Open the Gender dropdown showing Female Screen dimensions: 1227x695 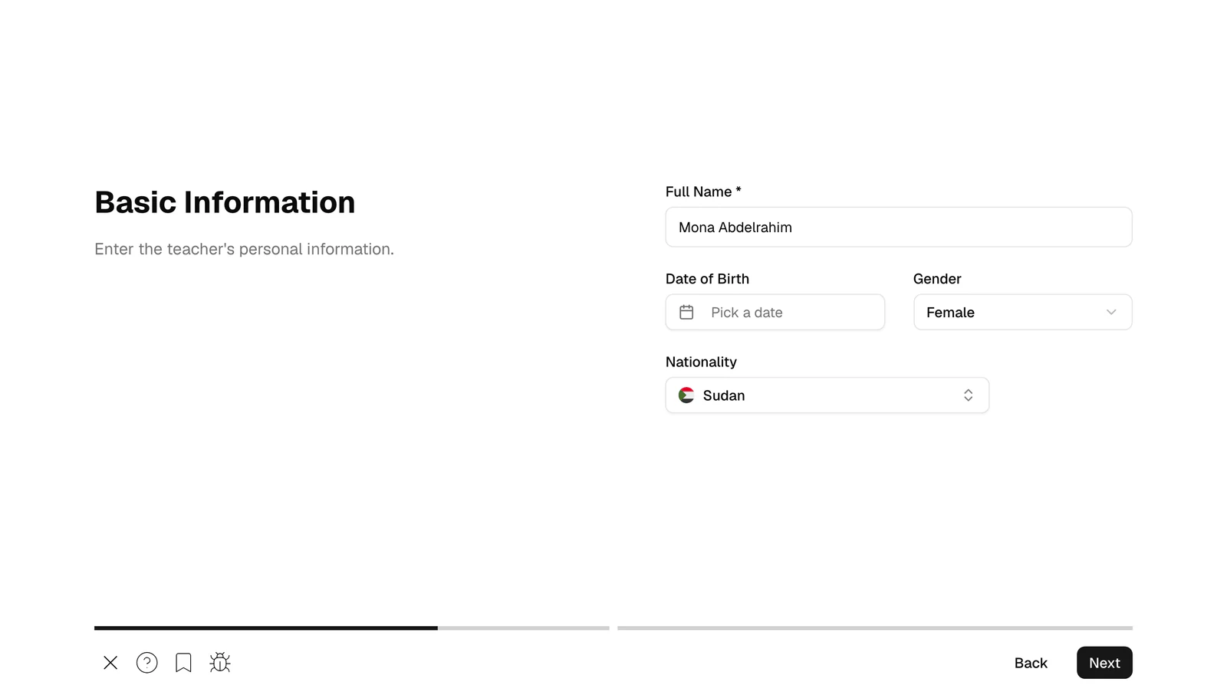pyautogui.click(x=1022, y=312)
